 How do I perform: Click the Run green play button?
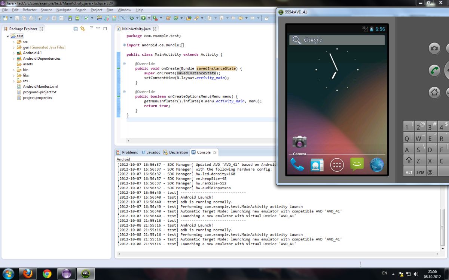pos(143,18)
